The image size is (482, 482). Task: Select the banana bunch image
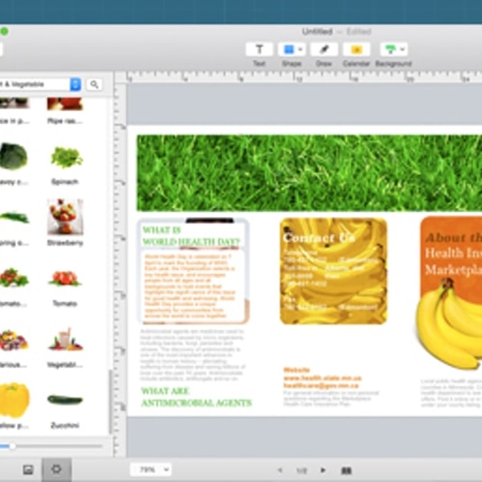(x=449, y=323)
